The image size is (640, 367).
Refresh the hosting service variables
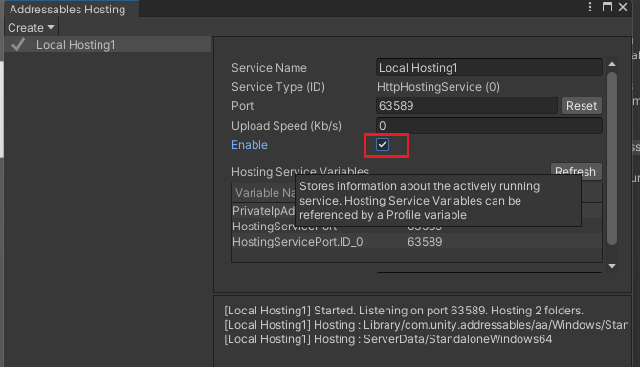coord(576,171)
